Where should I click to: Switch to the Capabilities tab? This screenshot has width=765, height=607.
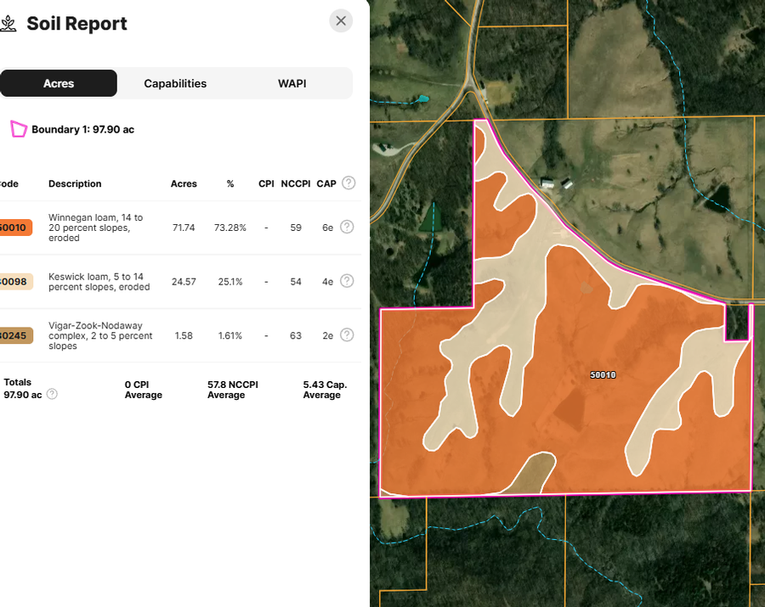click(x=175, y=83)
